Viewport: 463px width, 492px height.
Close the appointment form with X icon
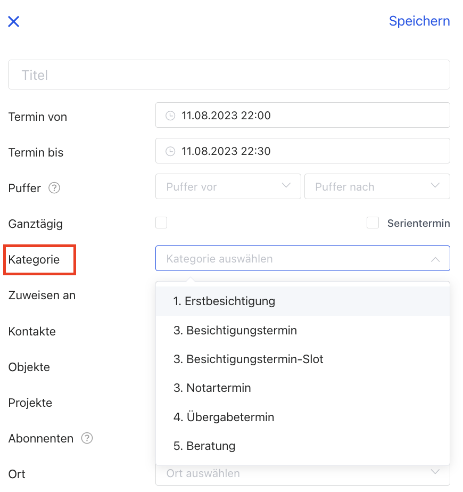click(x=13, y=22)
